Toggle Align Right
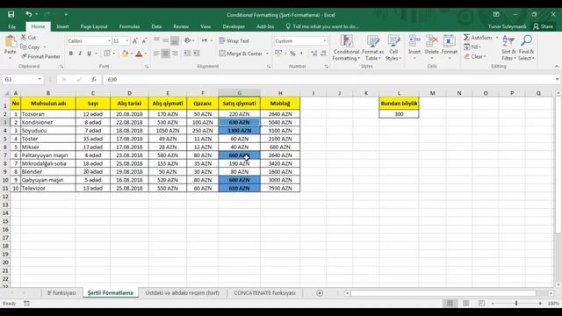Viewport: 562px width, 316px height. click(x=175, y=54)
